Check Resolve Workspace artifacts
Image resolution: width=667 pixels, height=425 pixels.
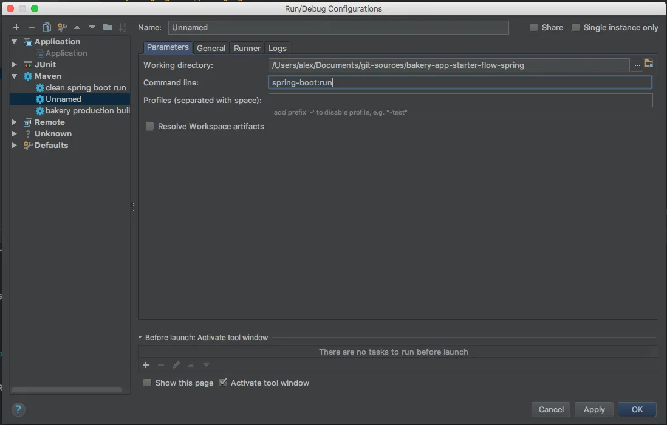coord(149,126)
